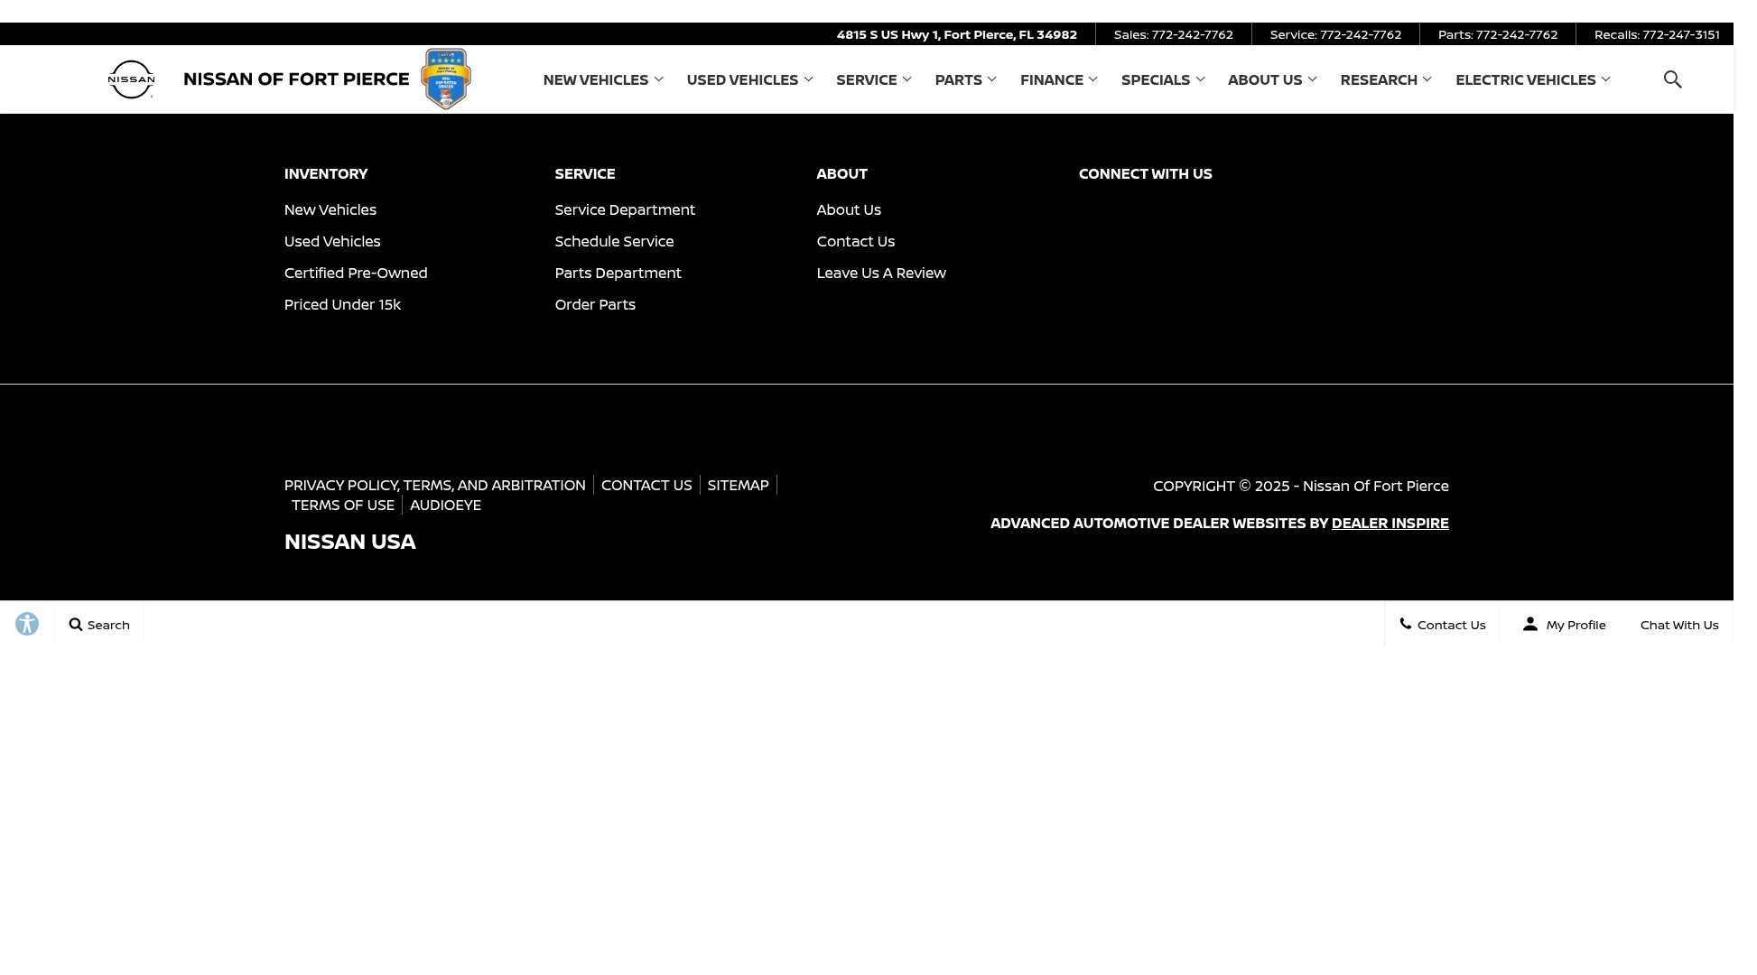
Task: Visit the Nissan USA link
Action: [350, 542]
